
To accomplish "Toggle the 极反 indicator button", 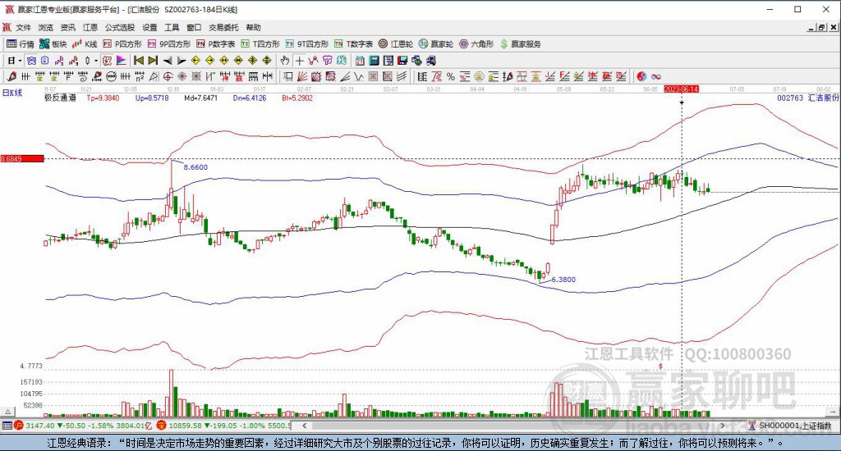I will click(107, 61).
